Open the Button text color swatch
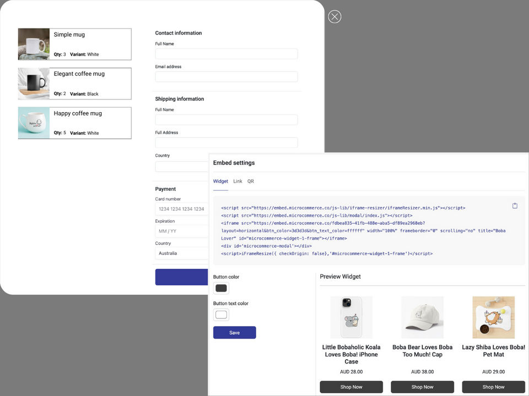 pyautogui.click(x=221, y=315)
